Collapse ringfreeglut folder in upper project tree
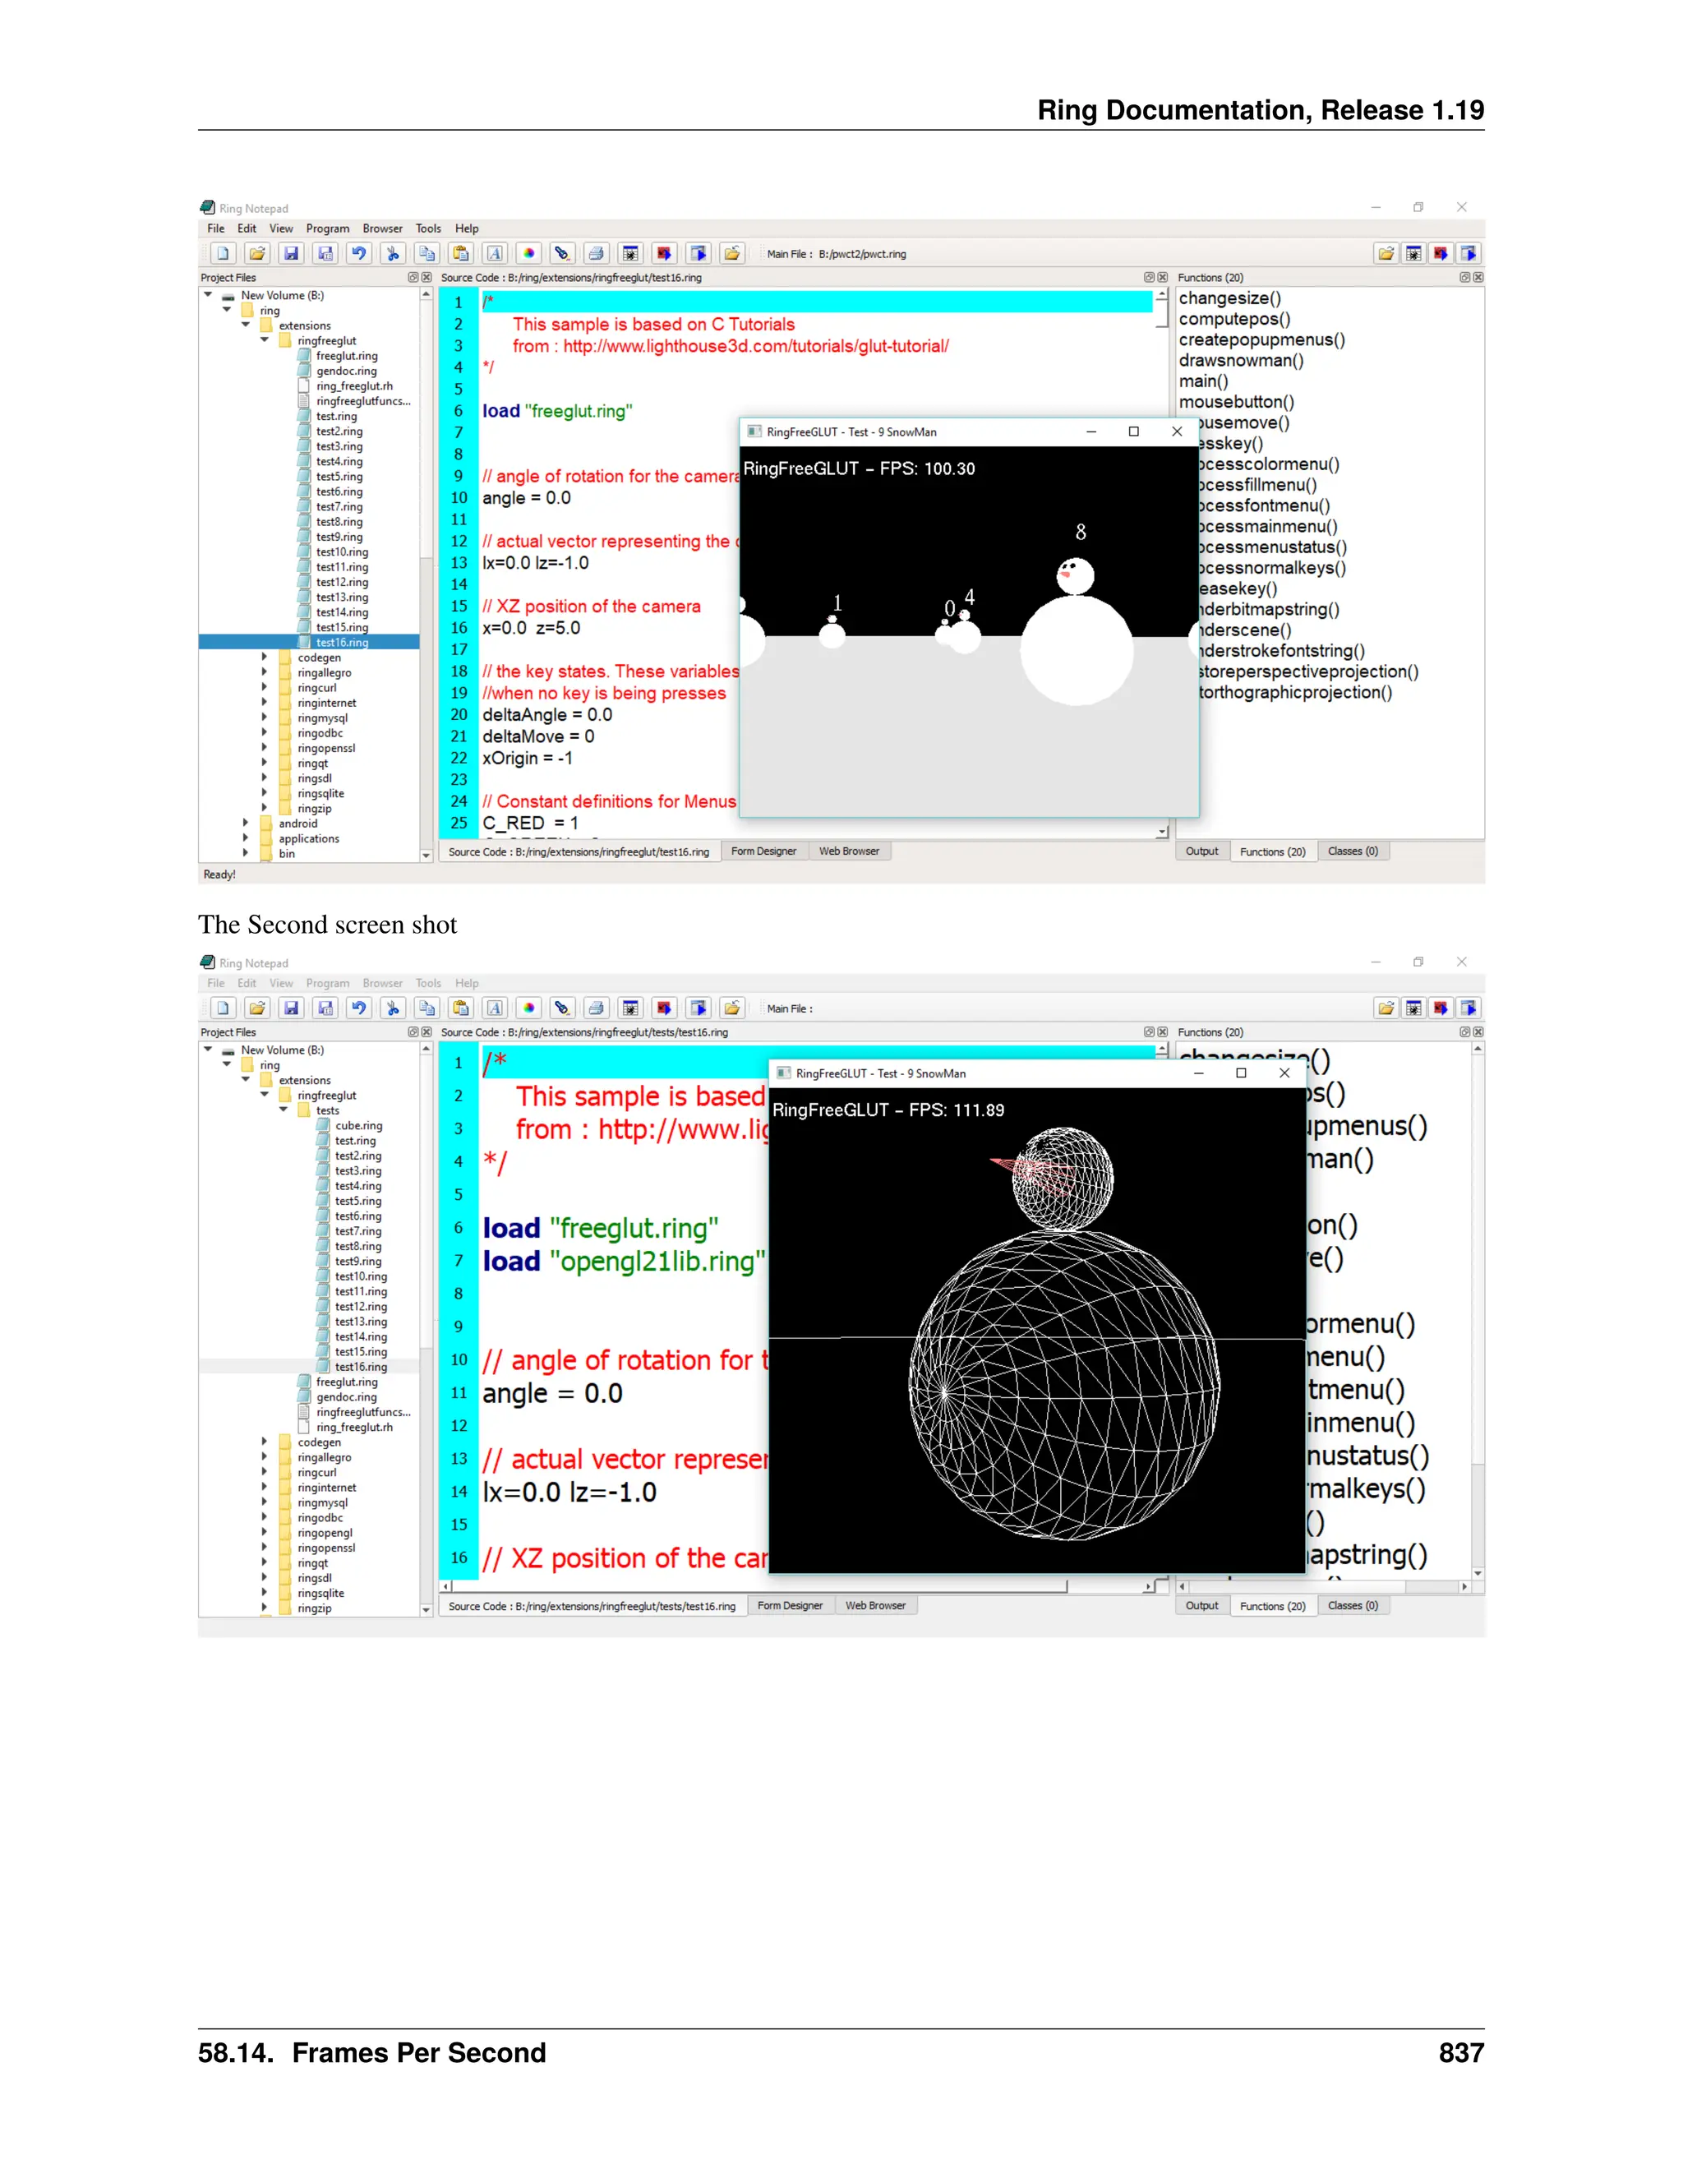Screen dimensions: 1683x2178 265,340
